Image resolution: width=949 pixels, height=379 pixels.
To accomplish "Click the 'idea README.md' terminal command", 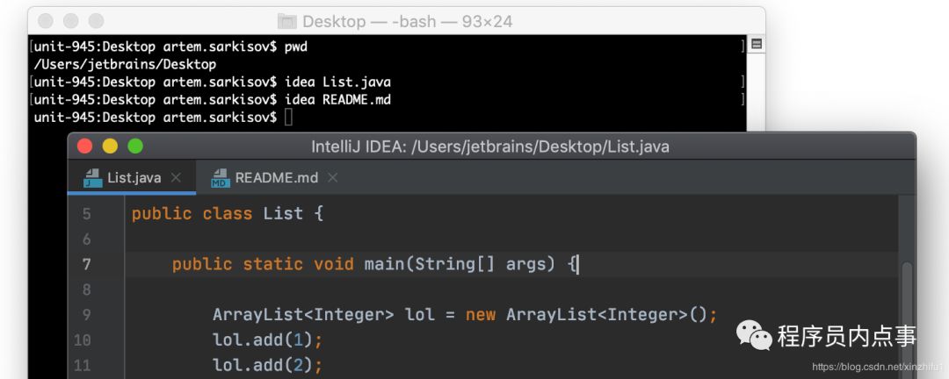I will [337, 100].
